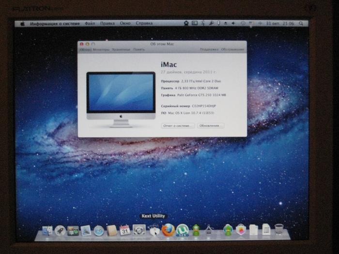339x254 pixels.
Task: Open the Обслуживание section
Action: [232, 49]
